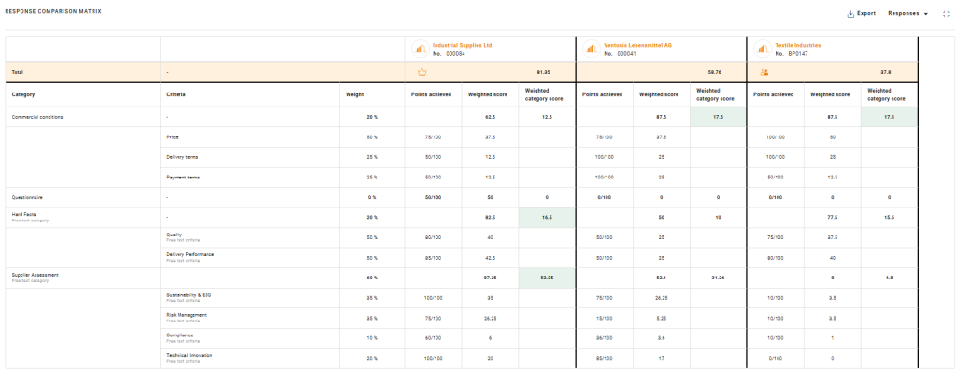Viewport: 957px width, 371px height.
Task: Click supplier number 000041
Action: click(626, 53)
